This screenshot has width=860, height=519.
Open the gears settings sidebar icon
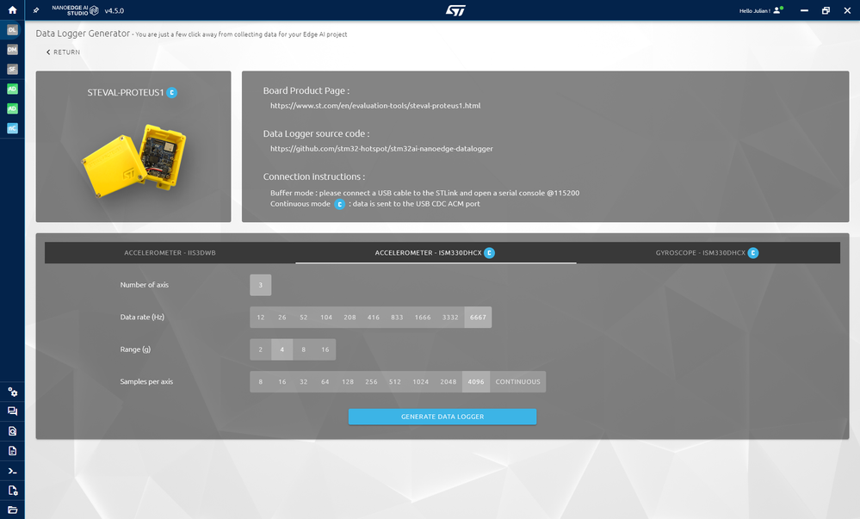tap(12, 392)
